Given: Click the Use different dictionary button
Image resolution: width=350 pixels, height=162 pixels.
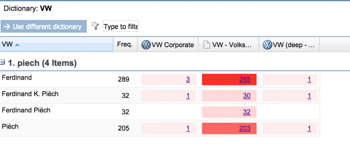Looking at the screenshot, I should tap(43, 27).
